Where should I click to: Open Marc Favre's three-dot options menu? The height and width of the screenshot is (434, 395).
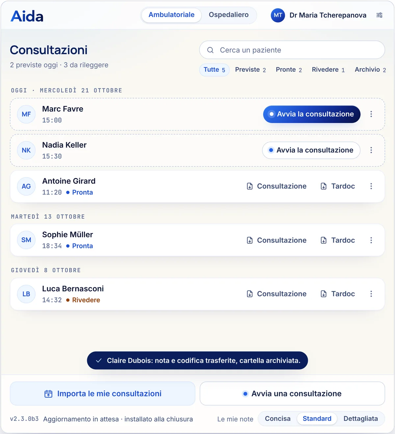pos(371,114)
